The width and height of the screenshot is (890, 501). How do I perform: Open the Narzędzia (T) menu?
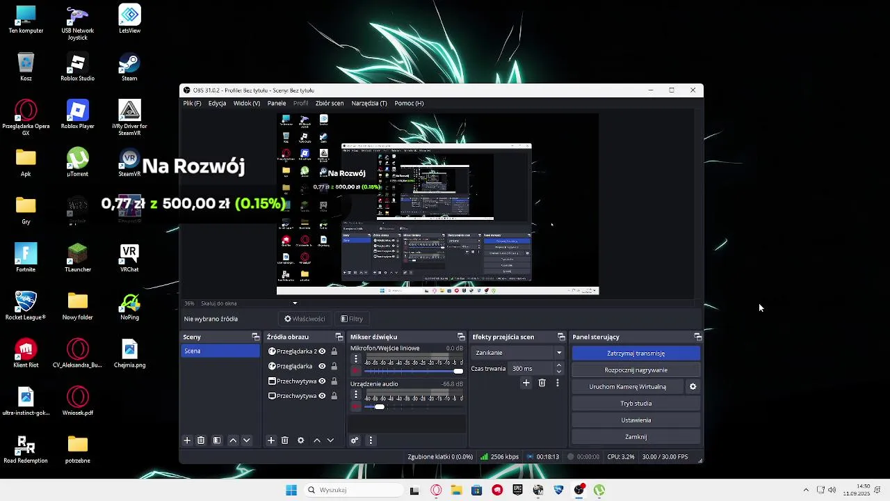(x=369, y=103)
